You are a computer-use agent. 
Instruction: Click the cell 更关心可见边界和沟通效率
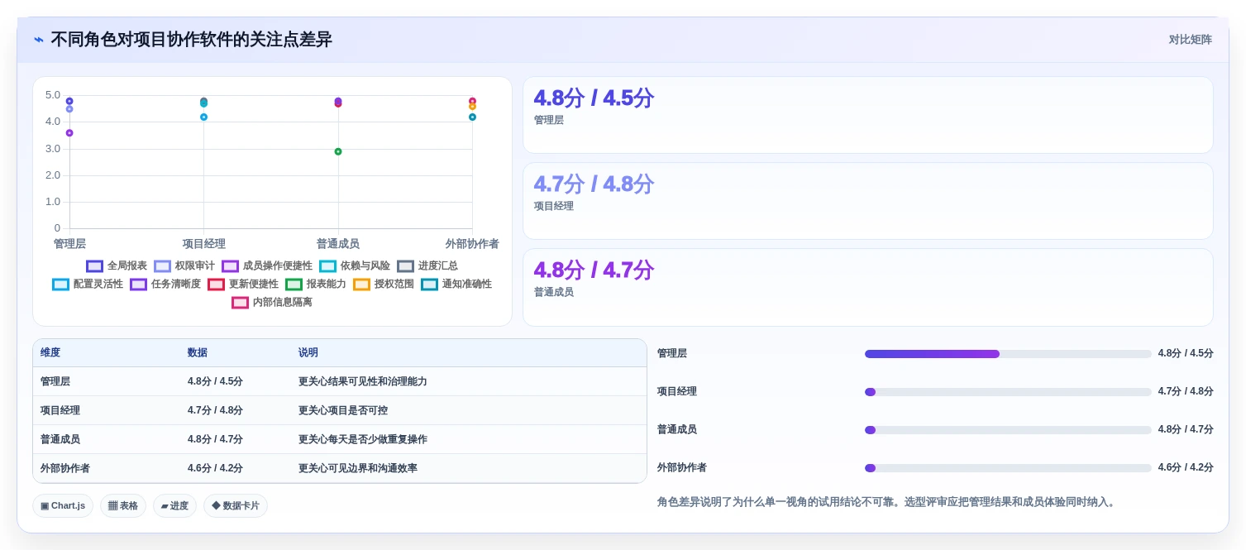(358, 469)
